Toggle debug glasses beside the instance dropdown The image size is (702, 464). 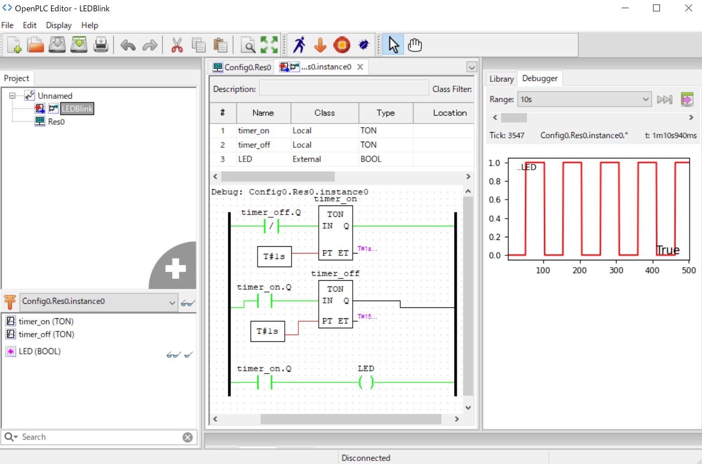pyautogui.click(x=188, y=303)
